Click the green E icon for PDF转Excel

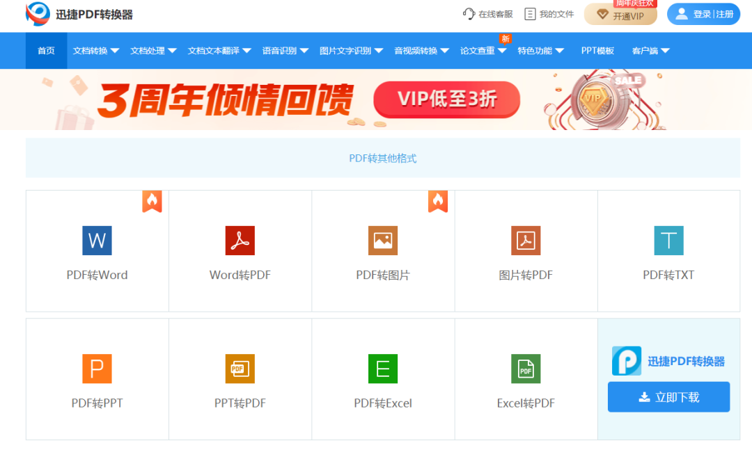click(x=383, y=369)
